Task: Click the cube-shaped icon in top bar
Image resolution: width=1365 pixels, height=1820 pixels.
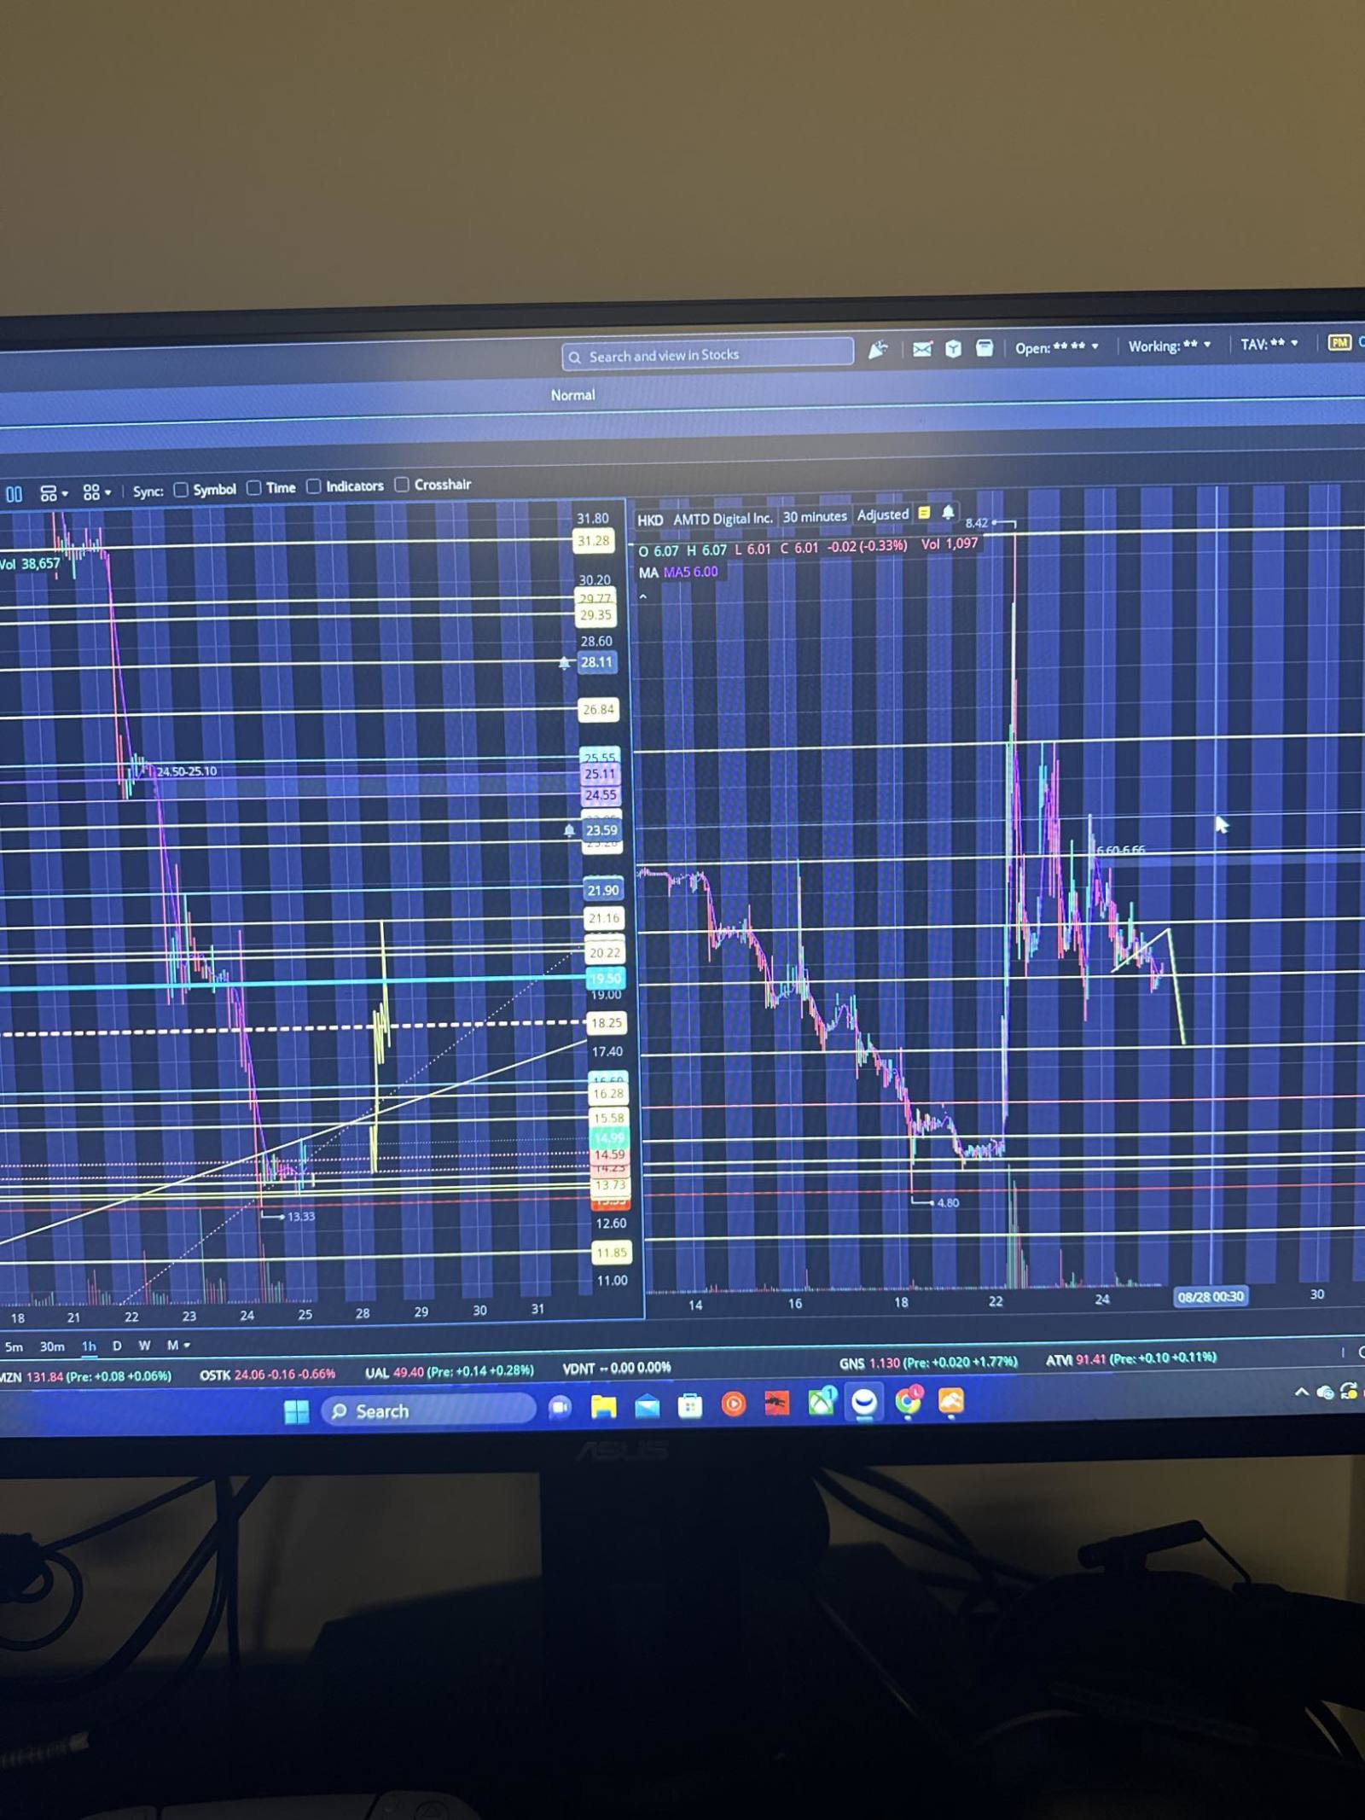Action: (x=953, y=348)
